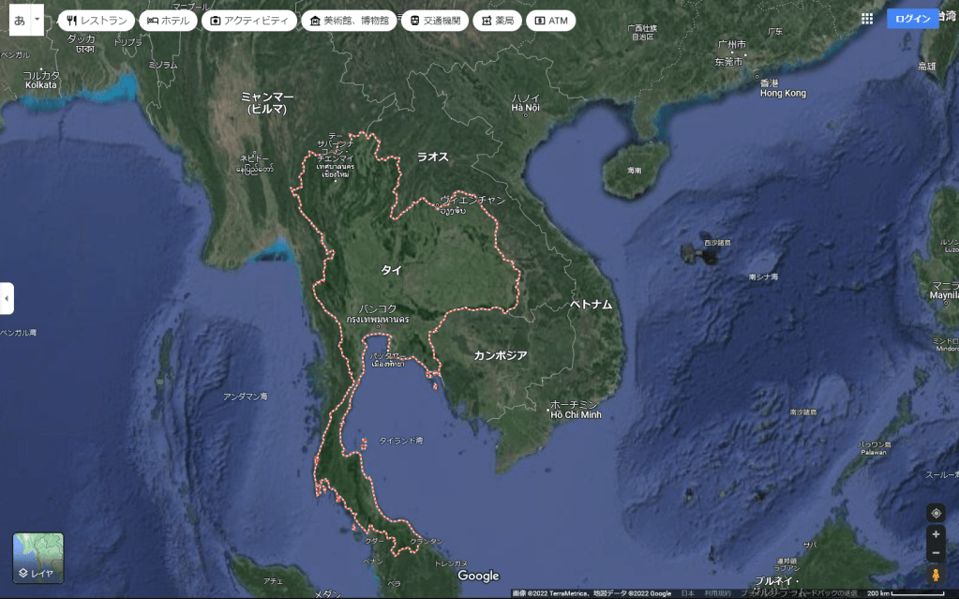Select the ホテル filter chip
The height and width of the screenshot is (599, 959).
pos(168,21)
